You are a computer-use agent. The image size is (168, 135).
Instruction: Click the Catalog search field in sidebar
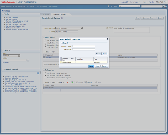coord(14,60)
